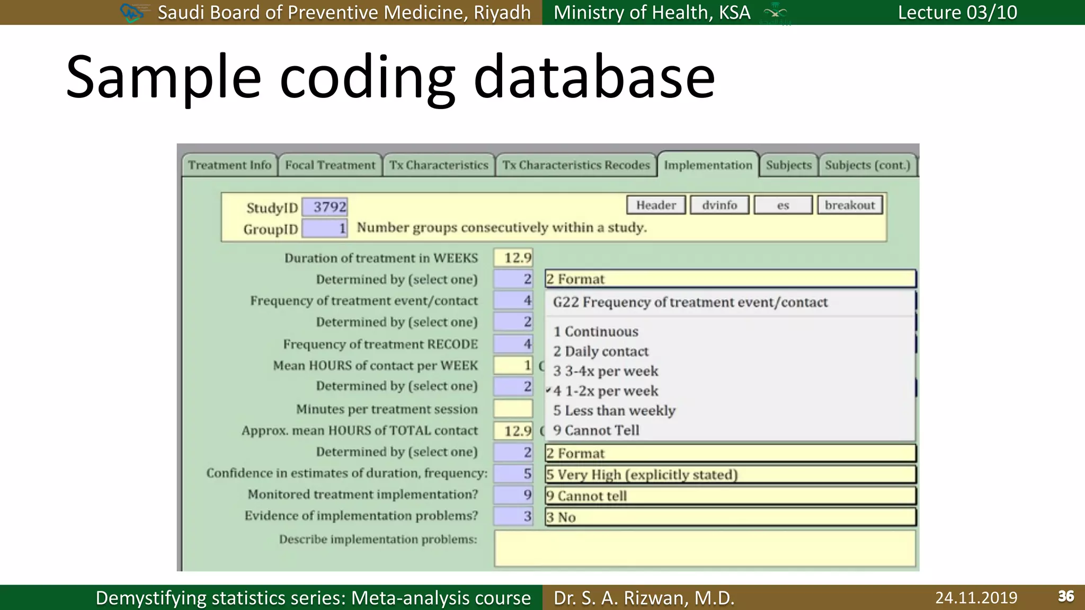The height and width of the screenshot is (610, 1085).
Task: Click Frequency of treatment event/contact code field
Action: pos(513,300)
